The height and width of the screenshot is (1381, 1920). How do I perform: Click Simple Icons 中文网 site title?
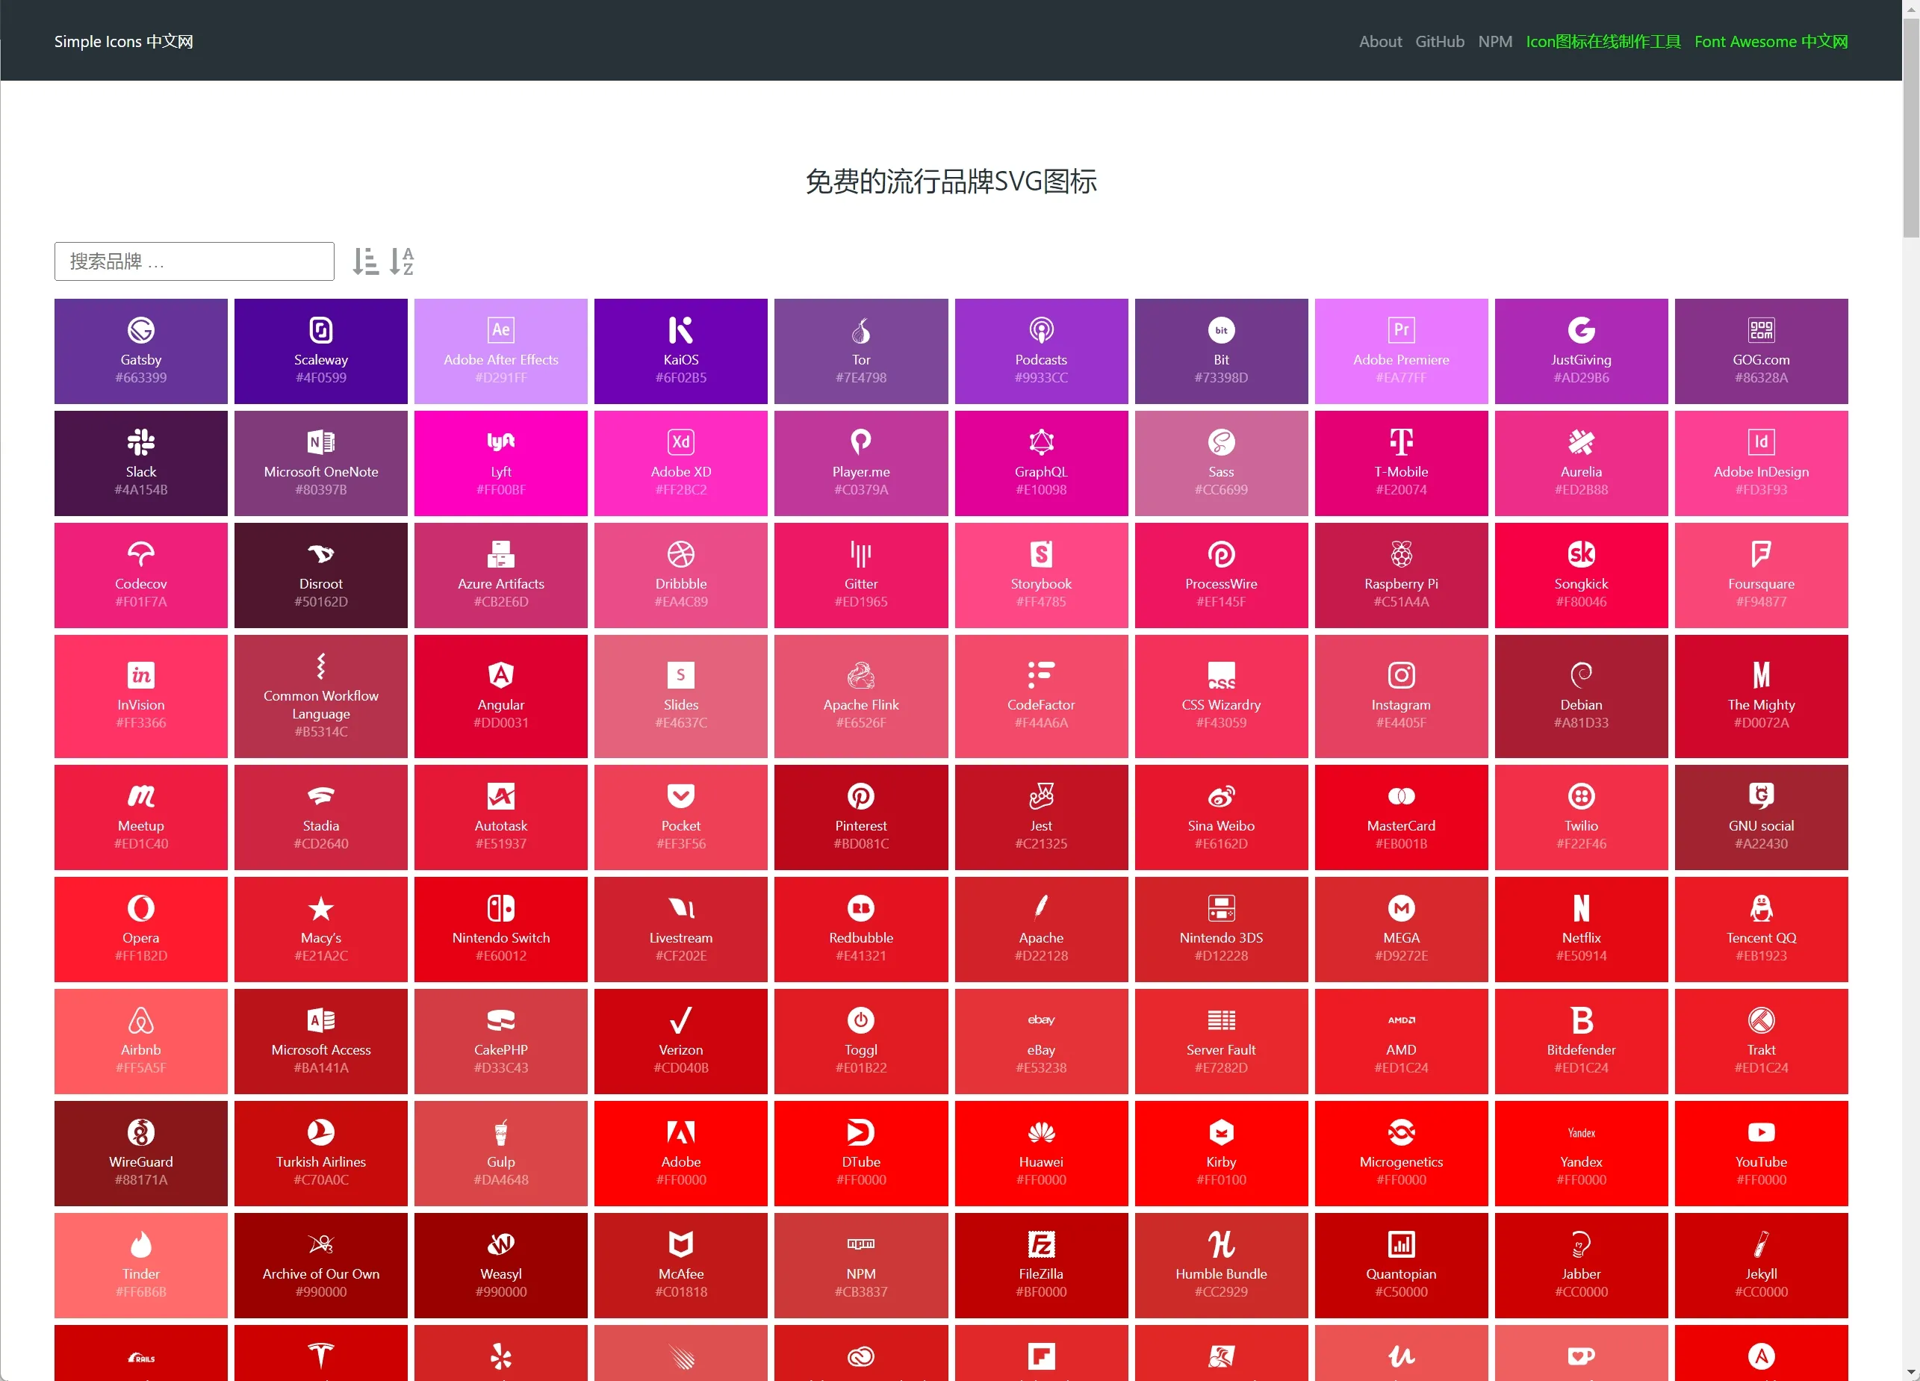pos(124,42)
